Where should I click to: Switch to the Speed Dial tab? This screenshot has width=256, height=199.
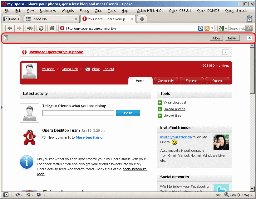tap(52, 19)
